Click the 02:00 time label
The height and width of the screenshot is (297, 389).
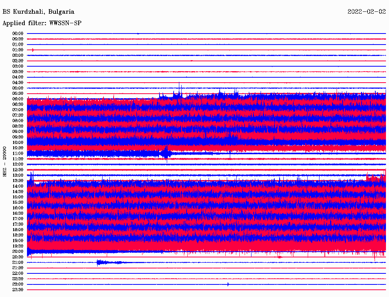(18, 55)
